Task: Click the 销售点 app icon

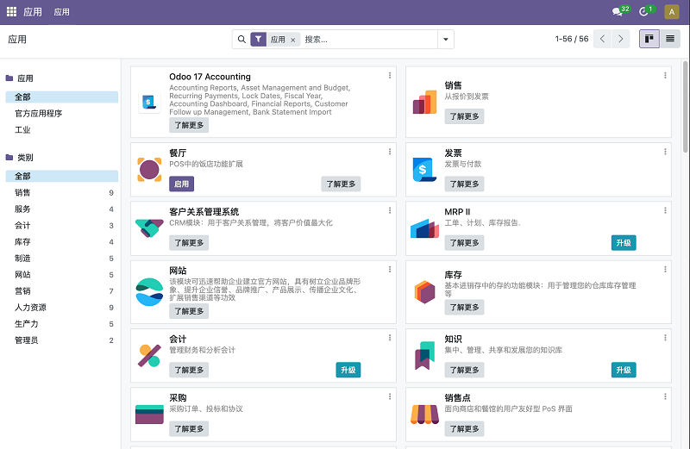Action: coord(424,415)
